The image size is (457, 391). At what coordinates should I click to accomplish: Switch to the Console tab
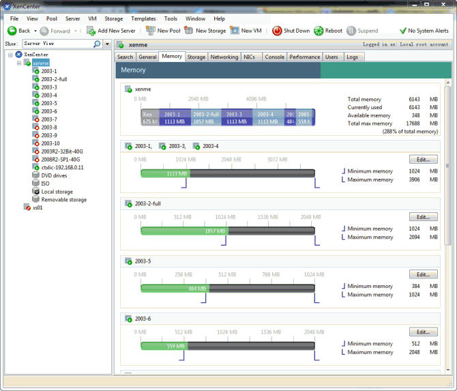275,57
